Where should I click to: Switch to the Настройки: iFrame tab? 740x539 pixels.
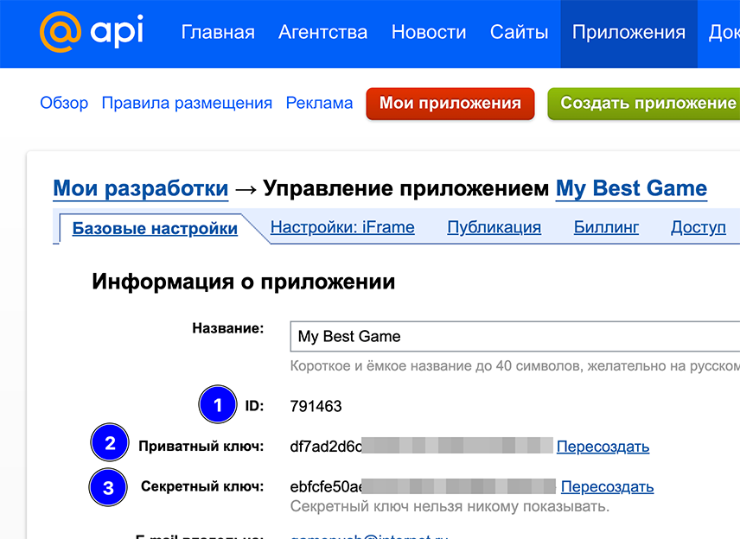point(342,228)
